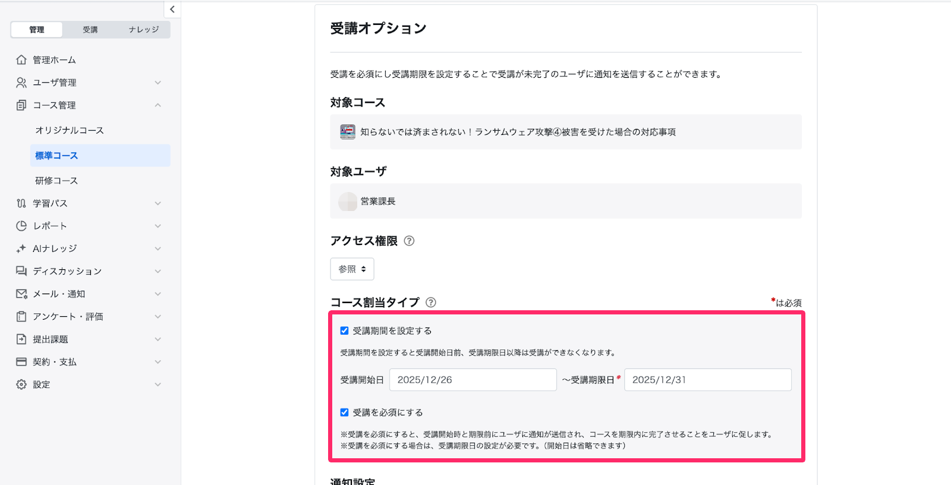This screenshot has height=485, width=951.
Task: Expand AIナレッジ menu chevron
Action: point(158,248)
